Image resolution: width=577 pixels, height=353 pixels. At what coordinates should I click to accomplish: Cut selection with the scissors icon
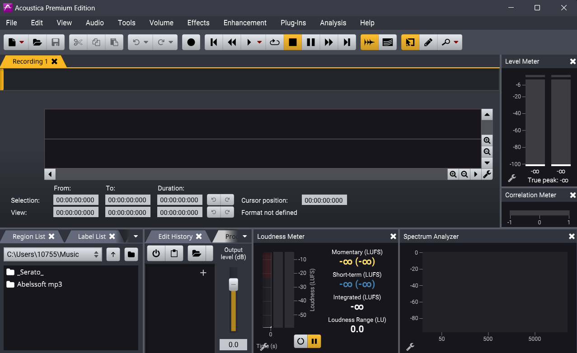coord(78,42)
